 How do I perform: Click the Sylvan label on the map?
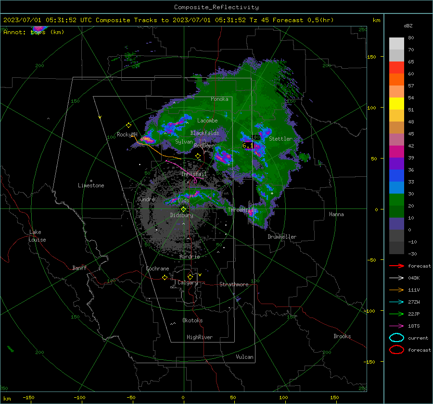(x=184, y=142)
